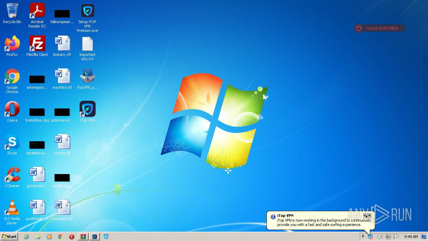The image size is (428, 241).
Task: Expand hidden system tray icons arrow
Action: [363, 237]
